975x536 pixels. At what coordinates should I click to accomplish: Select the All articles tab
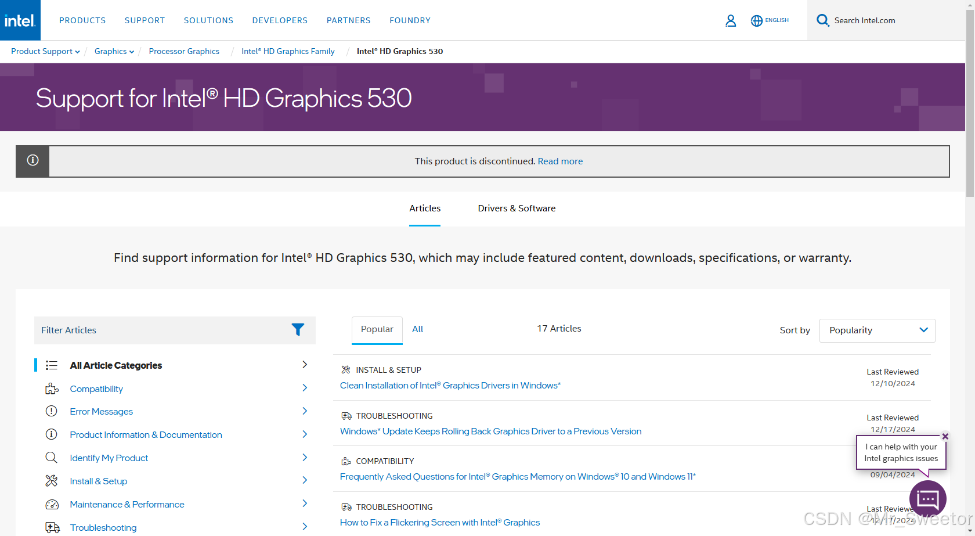tap(418, 329)
